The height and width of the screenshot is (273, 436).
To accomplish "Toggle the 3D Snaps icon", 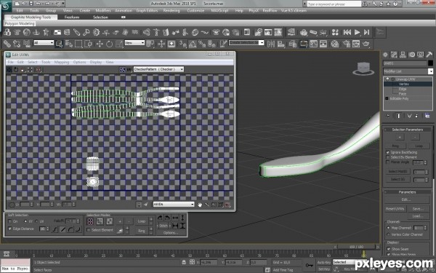I will coord(182,44).
